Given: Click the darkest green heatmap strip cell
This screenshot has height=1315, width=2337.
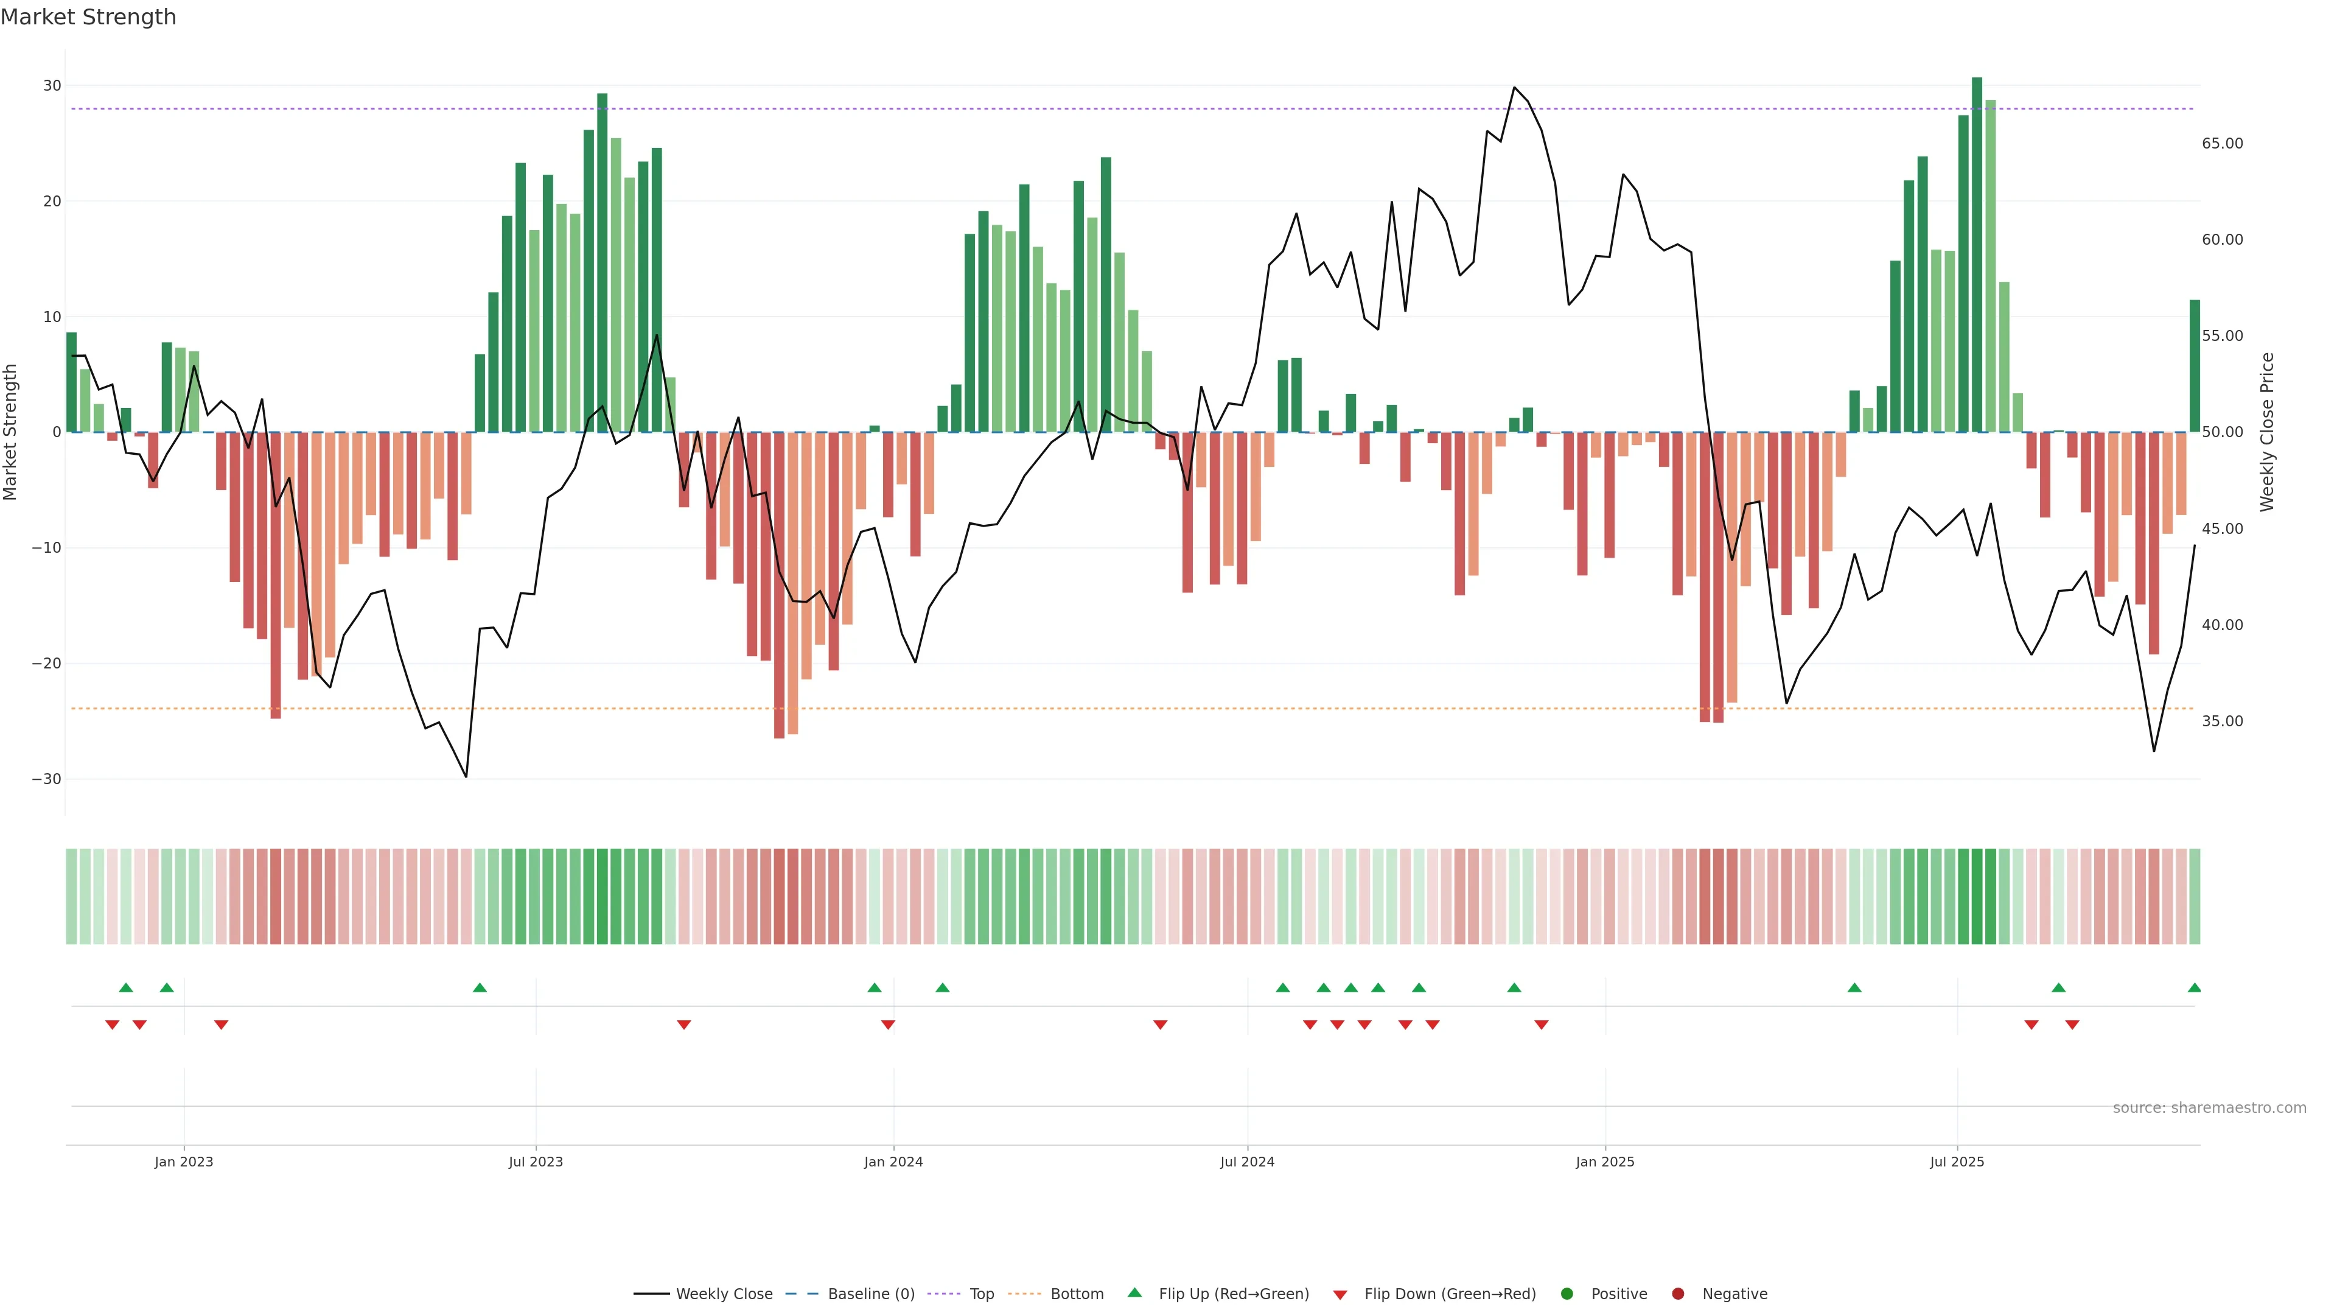Looking at the screenshot, I should click(1977, 897).
